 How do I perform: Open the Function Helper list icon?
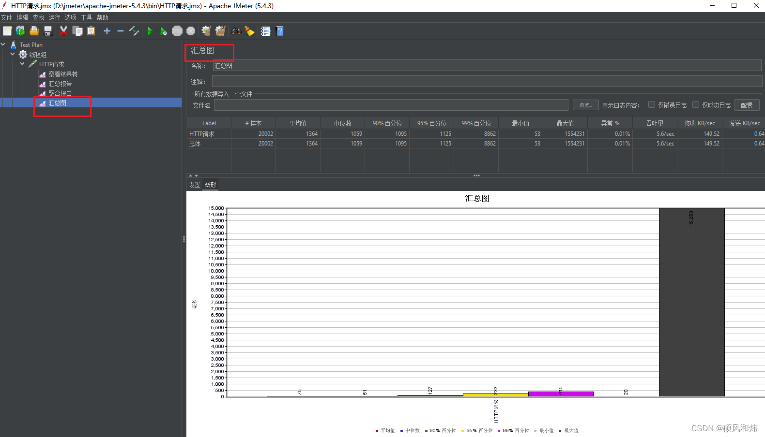click(x=265, y=31)
